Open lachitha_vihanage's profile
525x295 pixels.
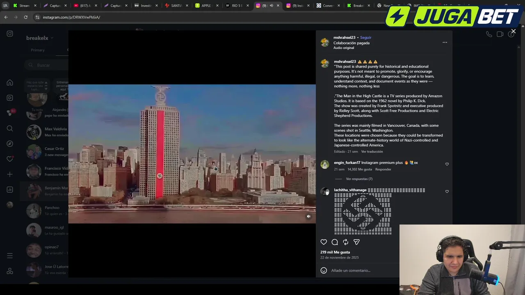point(350,190)
